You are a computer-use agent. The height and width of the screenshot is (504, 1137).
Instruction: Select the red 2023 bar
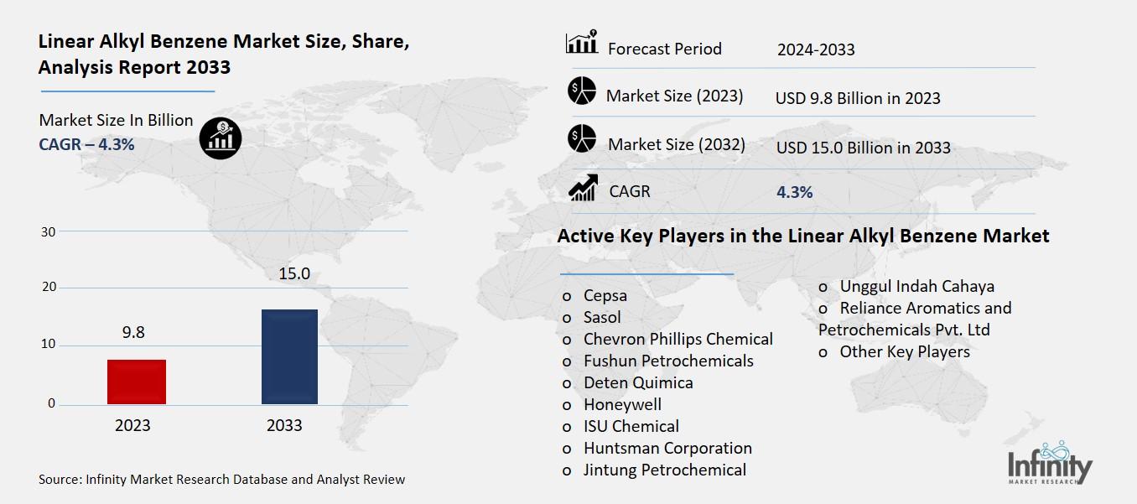[x=137, y=382]
